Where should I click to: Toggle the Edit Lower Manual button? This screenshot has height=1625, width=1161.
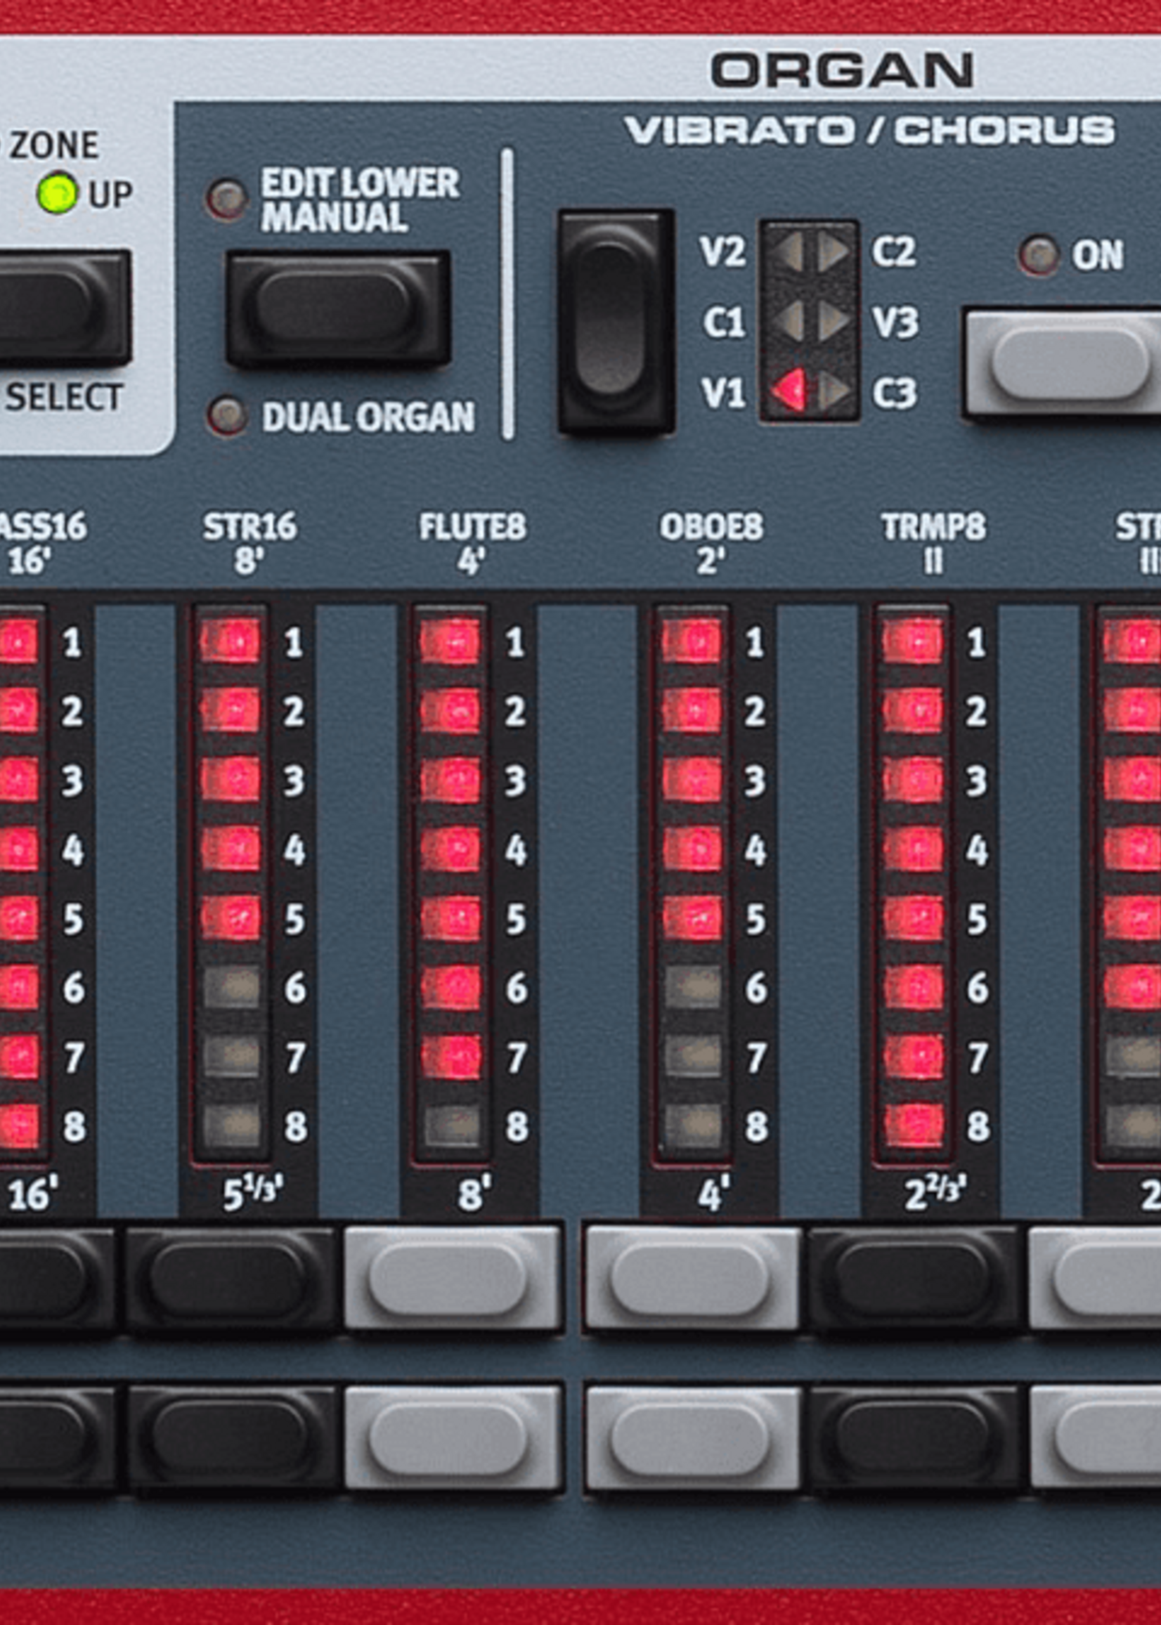click(338, 307)
